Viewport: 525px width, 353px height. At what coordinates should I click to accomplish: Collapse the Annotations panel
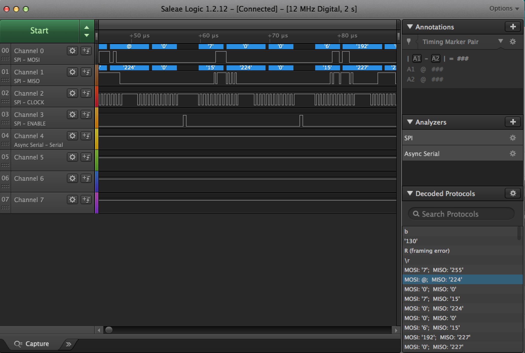[410, 27]
